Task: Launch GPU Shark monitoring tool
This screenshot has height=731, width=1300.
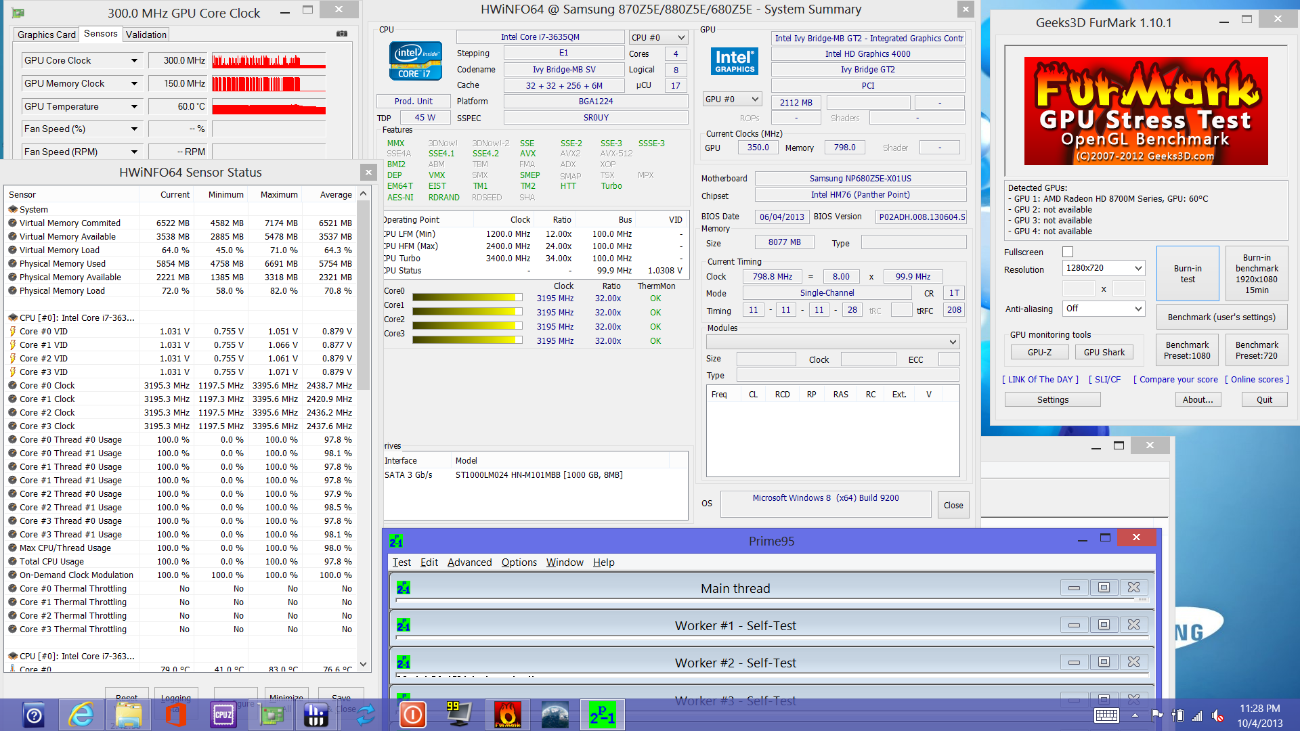Action: point(1104,352)
